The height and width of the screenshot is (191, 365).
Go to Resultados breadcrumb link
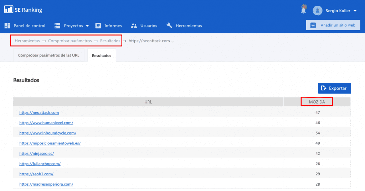110,41
